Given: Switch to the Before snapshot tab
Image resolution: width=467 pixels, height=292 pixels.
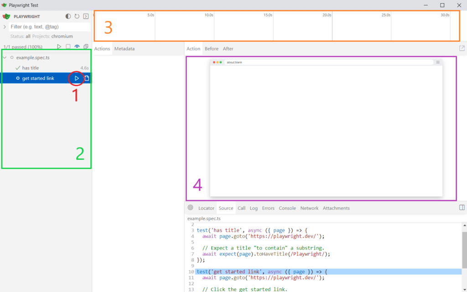Looking at the screenshot, I should click(212, 49).
